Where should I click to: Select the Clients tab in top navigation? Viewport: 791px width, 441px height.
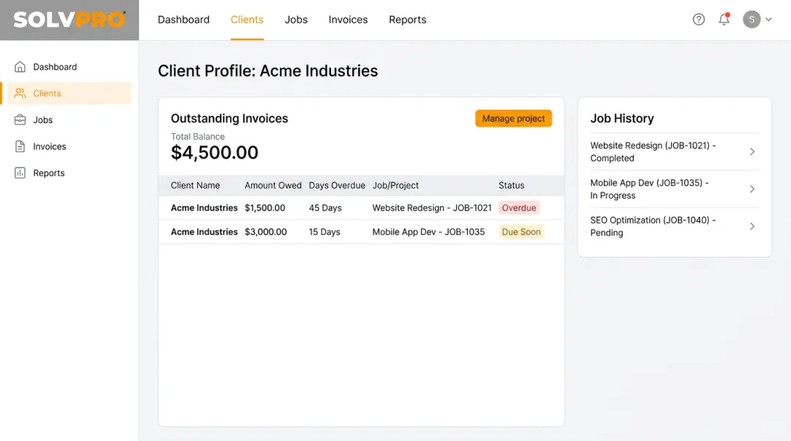coord(247,20)
